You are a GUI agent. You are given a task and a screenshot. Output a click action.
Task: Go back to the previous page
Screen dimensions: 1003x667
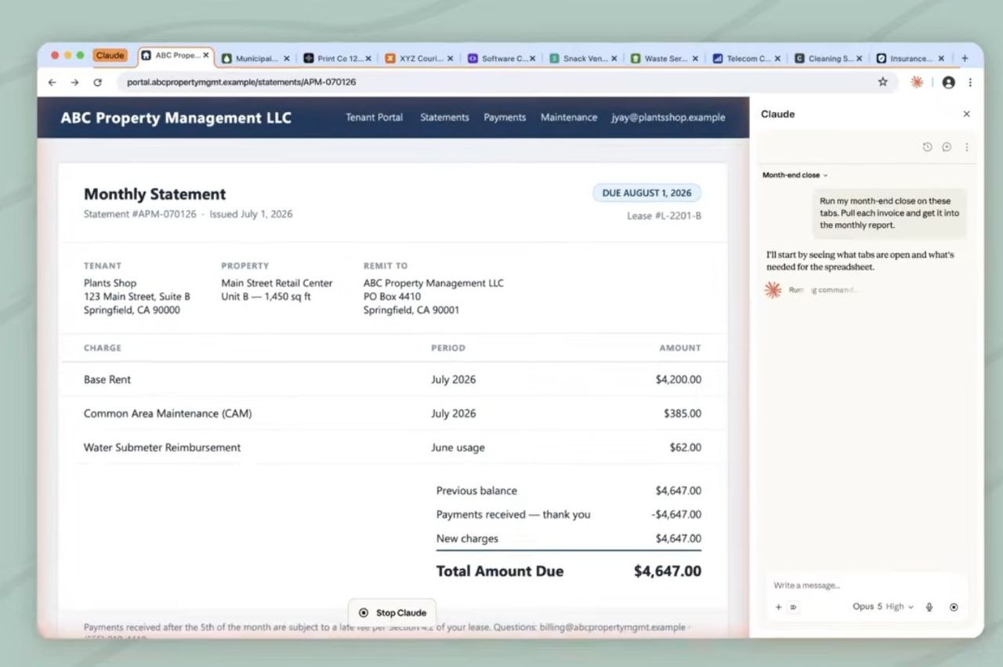52,82
